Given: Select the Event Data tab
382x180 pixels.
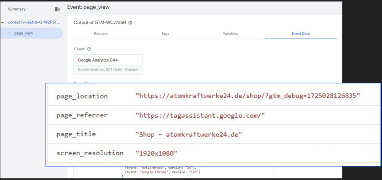Looking at the screenshot, I should coord(301,33).
